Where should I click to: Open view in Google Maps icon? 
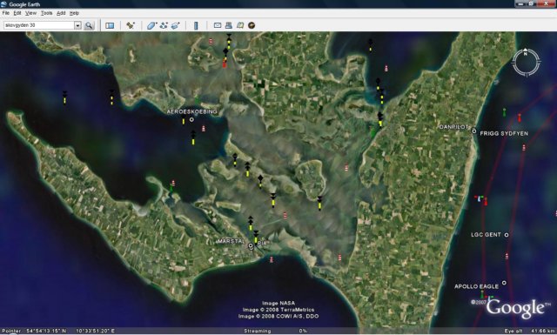point(240,25)
